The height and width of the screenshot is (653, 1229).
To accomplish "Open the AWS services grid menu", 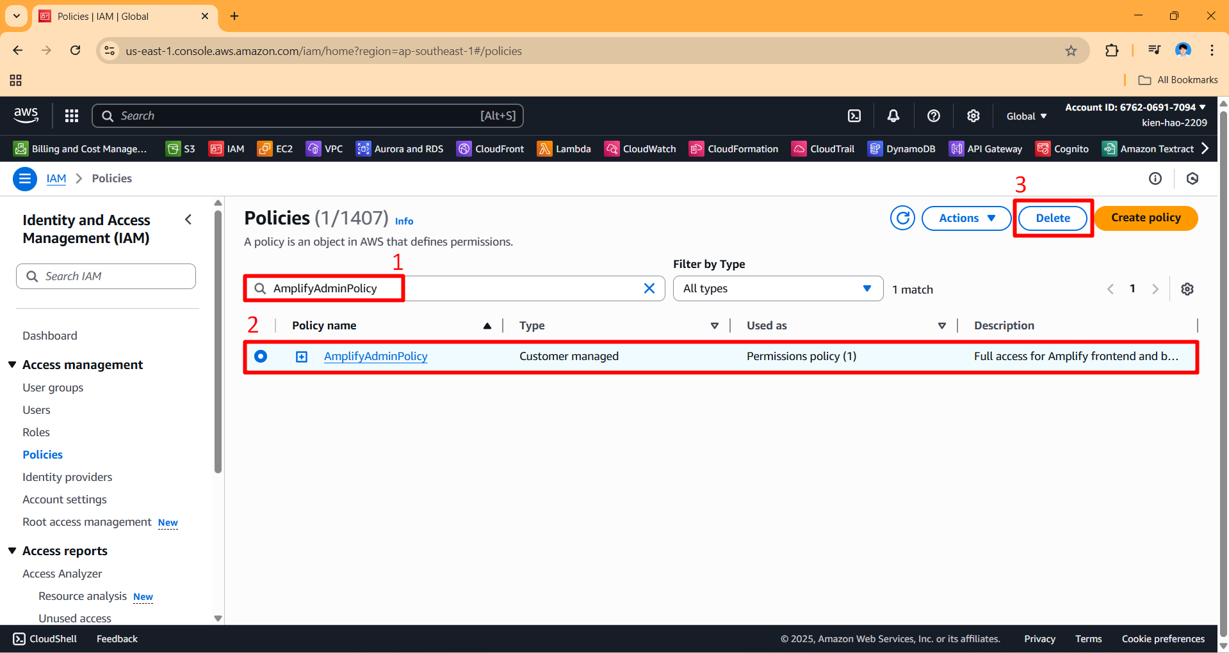I will [71, 116].
